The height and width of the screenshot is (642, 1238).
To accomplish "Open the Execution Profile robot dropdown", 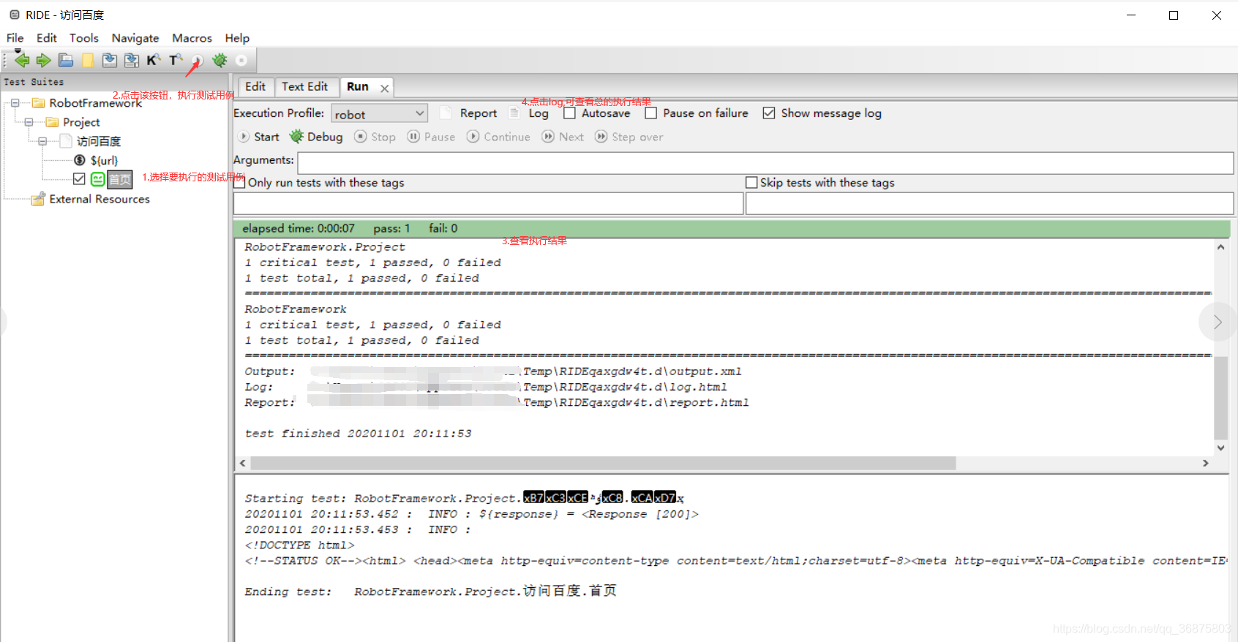I will tap(379, 113).
